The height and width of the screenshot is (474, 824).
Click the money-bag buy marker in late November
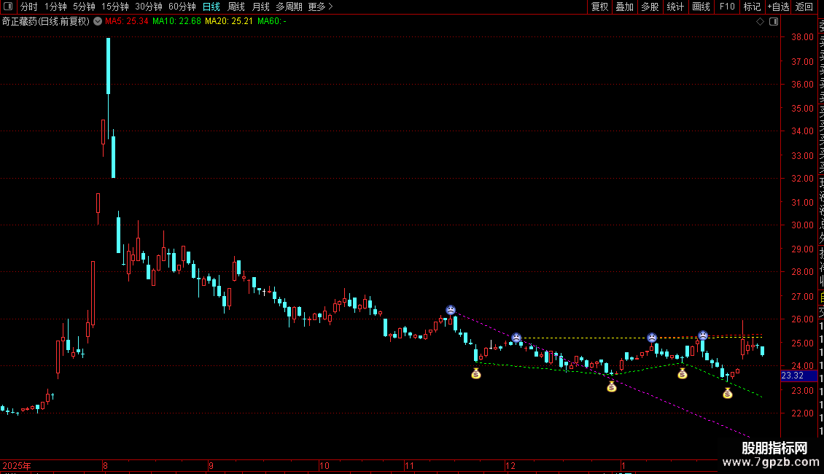coord(475,373)
